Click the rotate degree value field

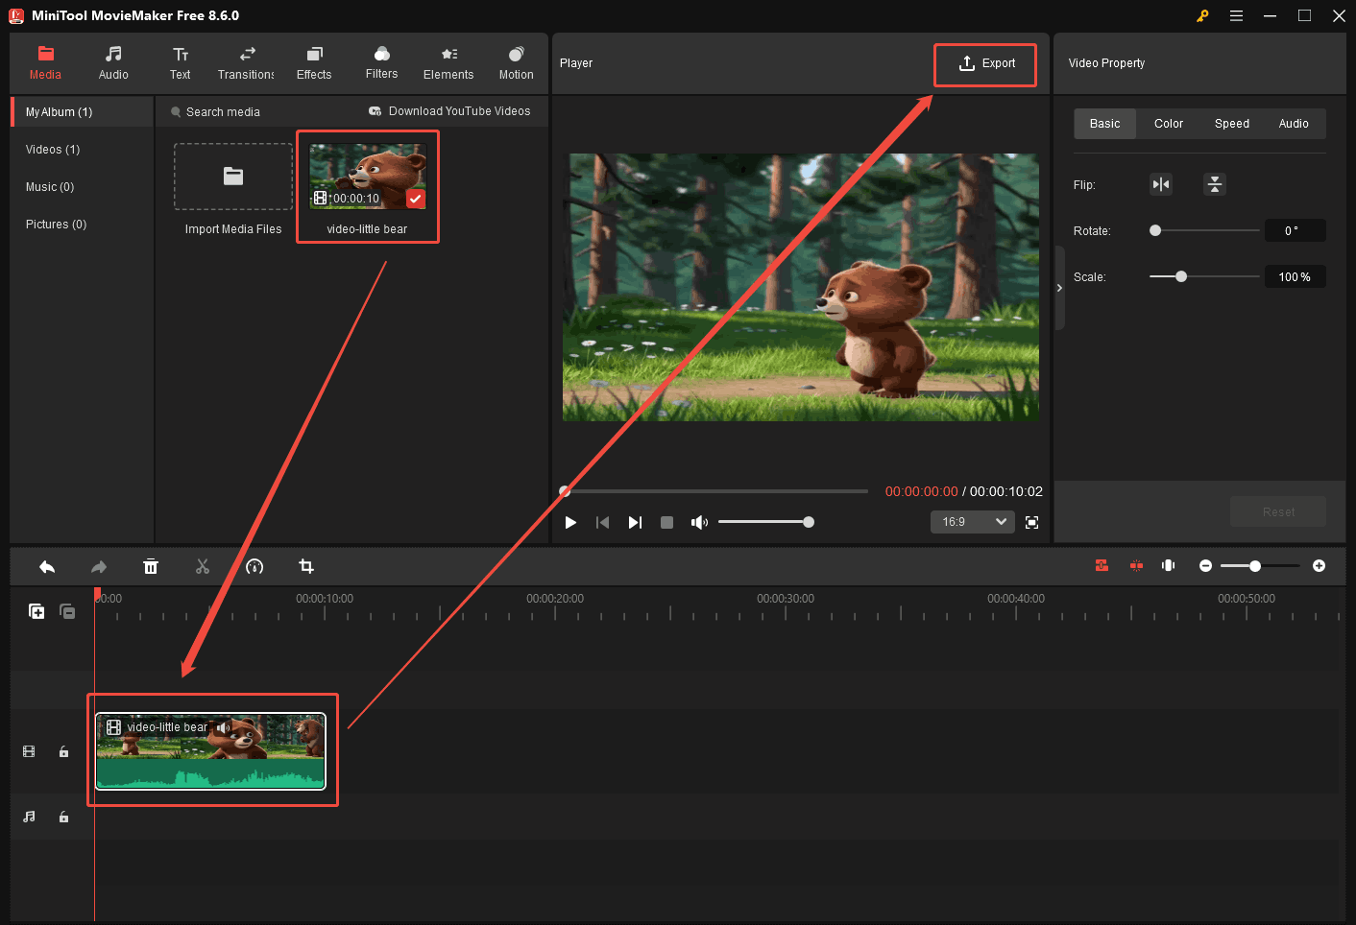[1295, 230]
